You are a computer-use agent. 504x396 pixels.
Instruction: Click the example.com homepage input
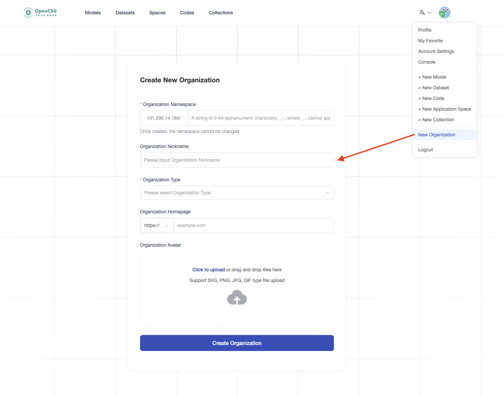click(253, 225)
